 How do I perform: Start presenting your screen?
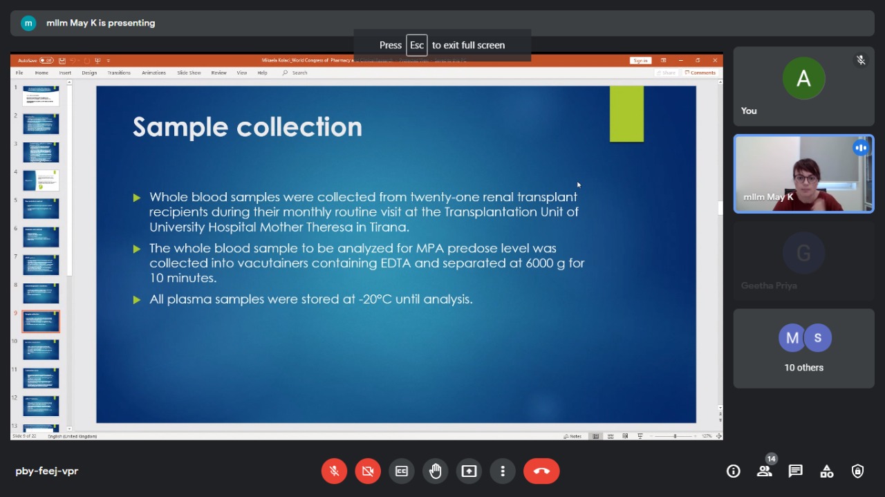(469, 471)
